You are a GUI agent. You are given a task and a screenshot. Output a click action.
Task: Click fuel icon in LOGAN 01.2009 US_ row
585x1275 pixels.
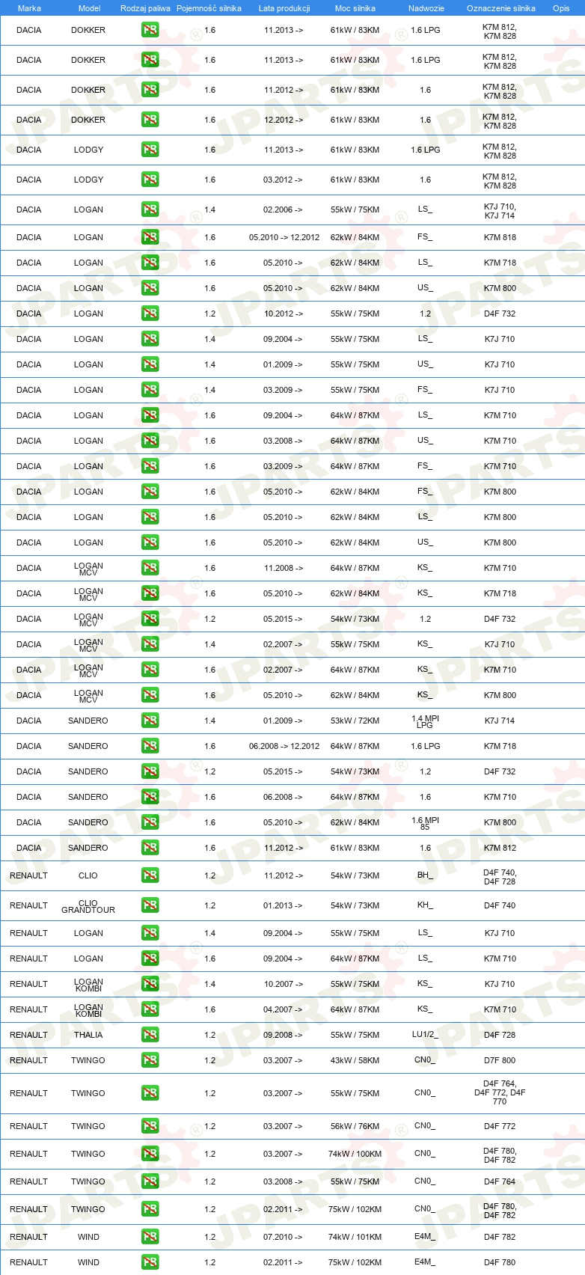[150, 364]
